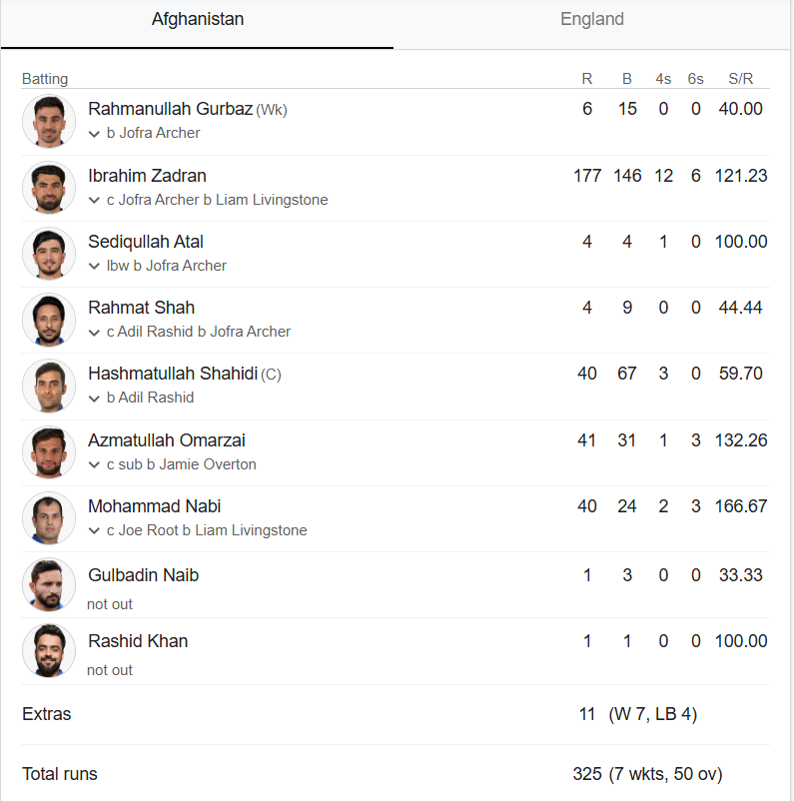Screen dimensions: 794x801
Task: Select the Afghanistan tab
Action: [x=197, y=19]
